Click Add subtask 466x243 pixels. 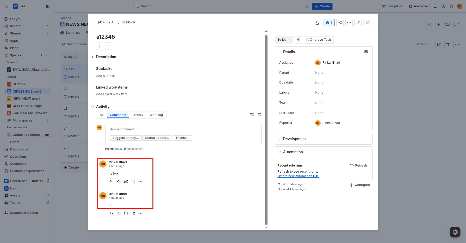coord(105,76)
